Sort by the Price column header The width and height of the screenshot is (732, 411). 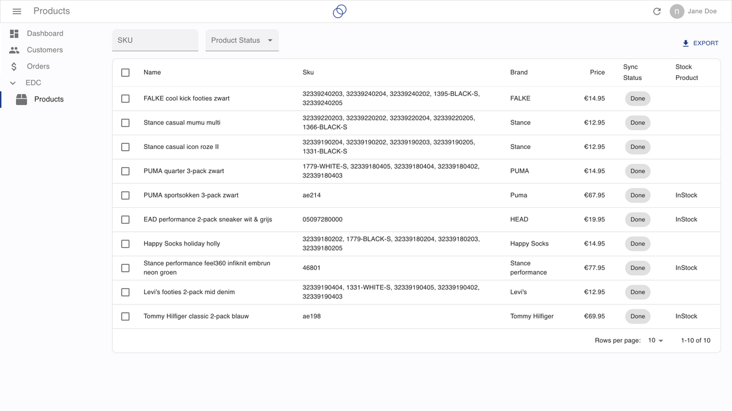(x=598, y=72)
